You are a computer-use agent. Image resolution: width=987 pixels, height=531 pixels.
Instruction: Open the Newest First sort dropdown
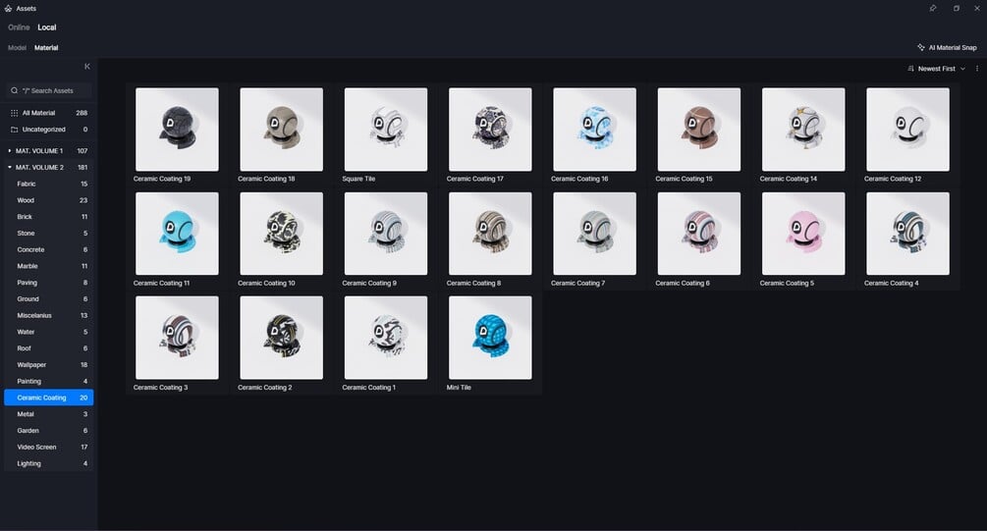click(x=937, y=69)
